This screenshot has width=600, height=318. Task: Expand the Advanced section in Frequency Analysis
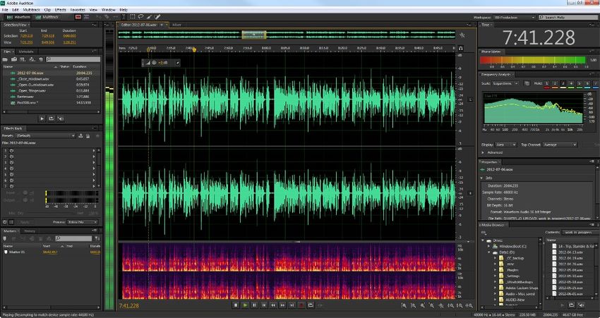tap(493, 152)
